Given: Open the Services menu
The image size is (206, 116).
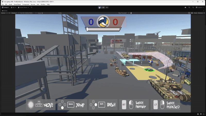Looking at the screenshot, I should point(33,4).
